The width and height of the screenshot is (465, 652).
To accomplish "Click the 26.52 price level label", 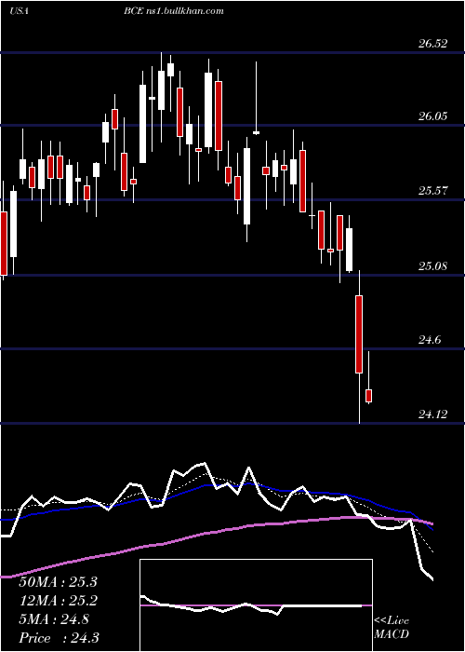I will (x=433, y=43).
